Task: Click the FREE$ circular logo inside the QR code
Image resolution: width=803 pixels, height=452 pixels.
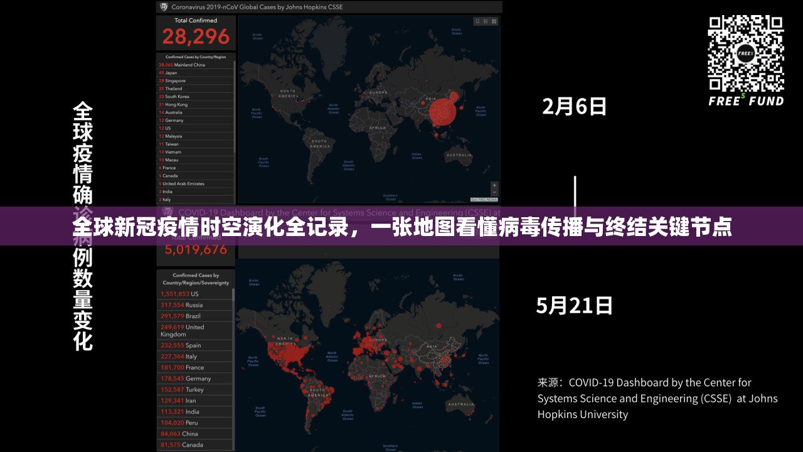Action: pyautogui.click(x=745, y=53)
